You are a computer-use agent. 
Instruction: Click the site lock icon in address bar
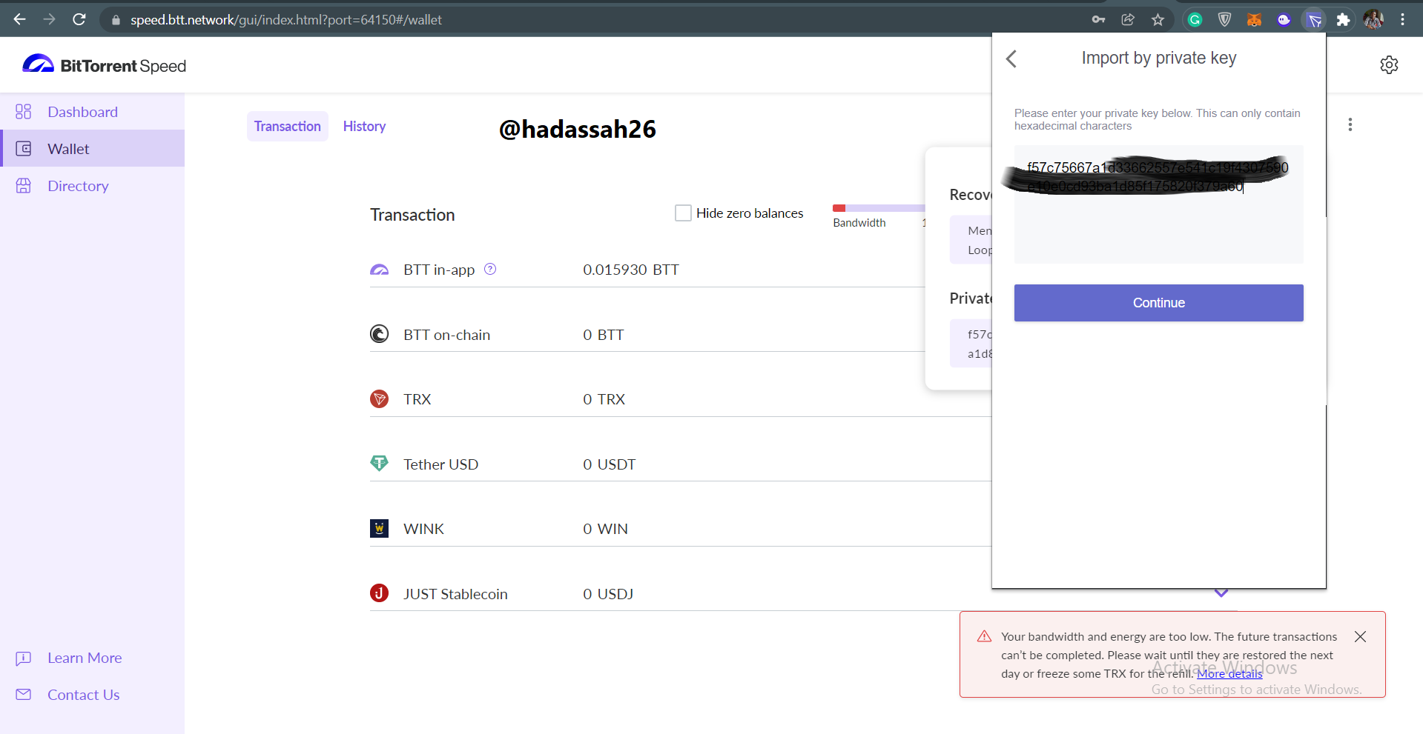116,20
